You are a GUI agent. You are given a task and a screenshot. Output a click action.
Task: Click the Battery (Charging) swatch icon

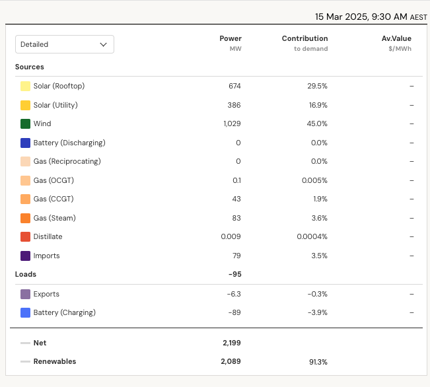click(x=26, y=313)
